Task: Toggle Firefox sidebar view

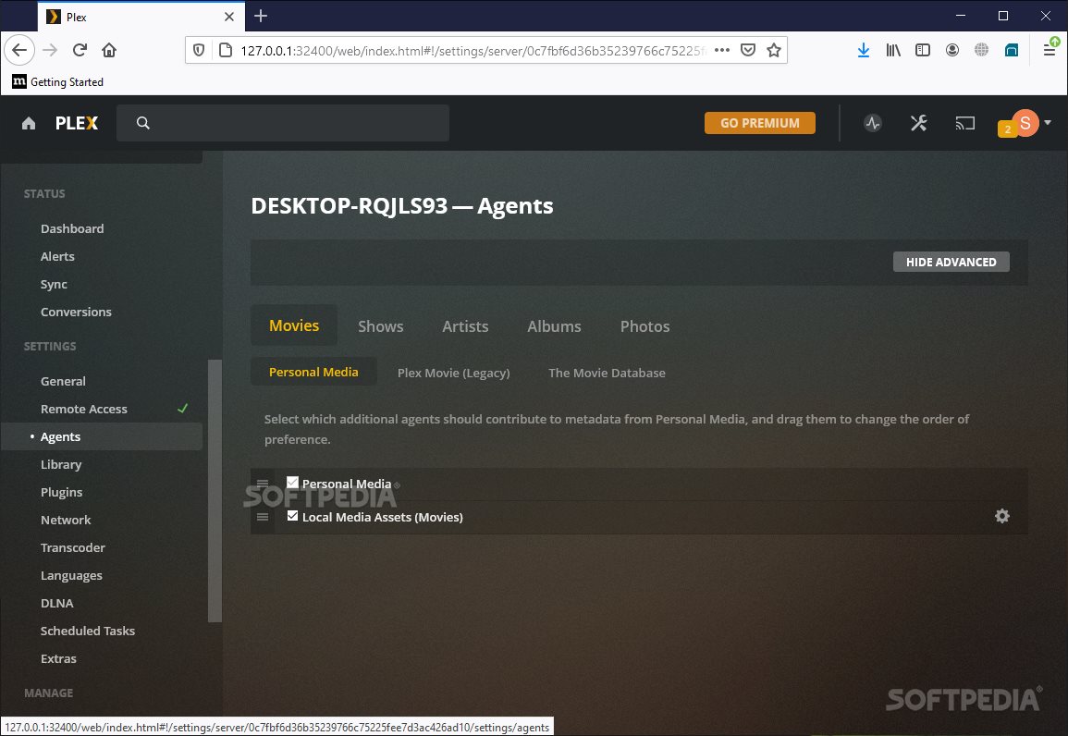Action: click(922, 50)
